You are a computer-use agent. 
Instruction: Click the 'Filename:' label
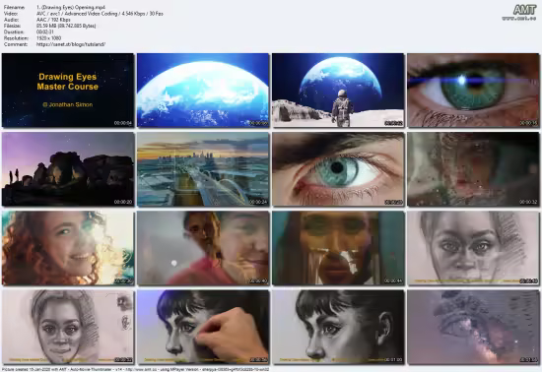(x=14, y=7)
